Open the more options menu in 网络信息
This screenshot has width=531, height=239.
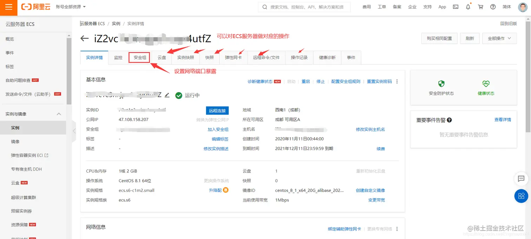(397, 229)
